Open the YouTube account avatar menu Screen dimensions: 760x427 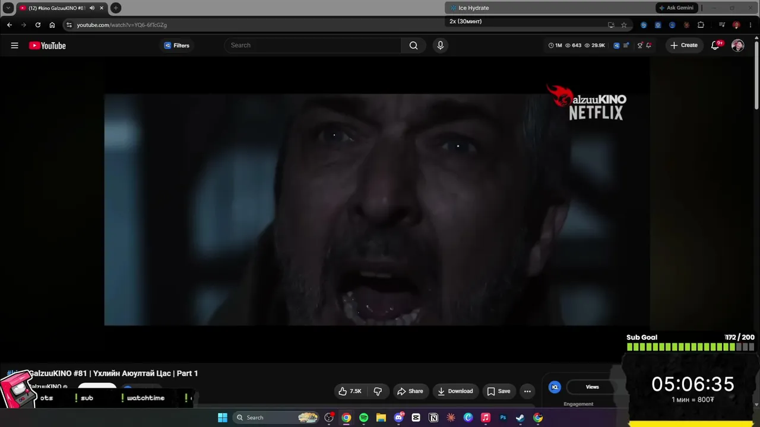(737, 46)
